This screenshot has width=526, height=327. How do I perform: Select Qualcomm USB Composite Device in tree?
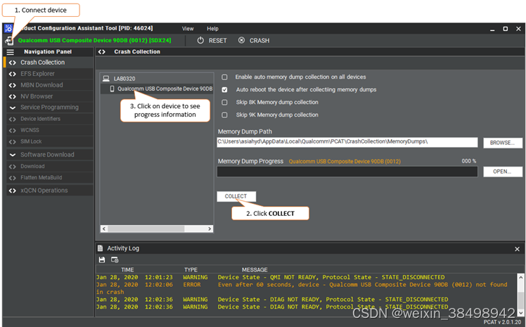coord(165,89)
